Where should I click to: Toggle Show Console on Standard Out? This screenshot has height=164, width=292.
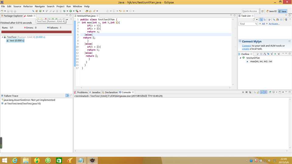[262, 92]
